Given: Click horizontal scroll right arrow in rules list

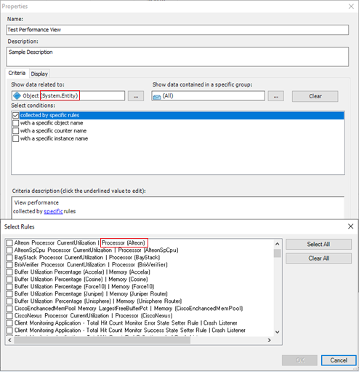Looking at the screenshot, I should coord(269,340).
